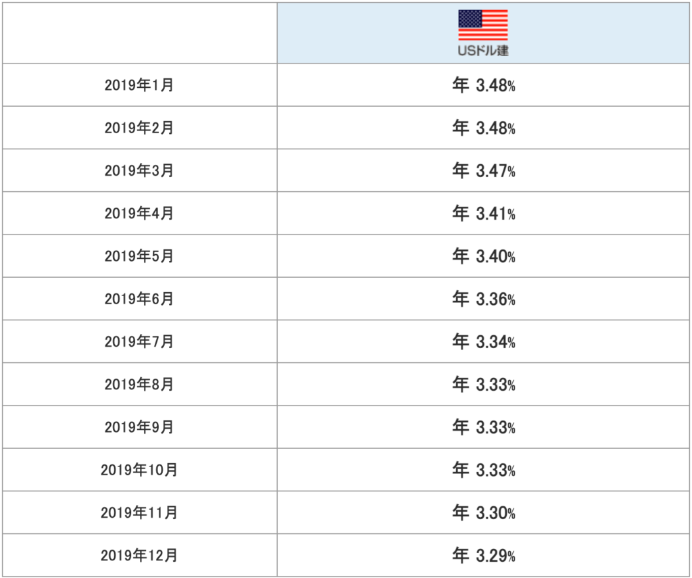
Task: Click the USドル建 header label
Action: click(483, 51)
